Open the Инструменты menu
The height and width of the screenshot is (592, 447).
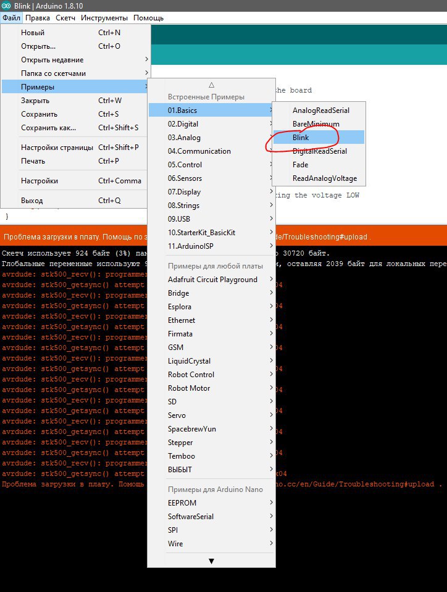click(104, 18)
